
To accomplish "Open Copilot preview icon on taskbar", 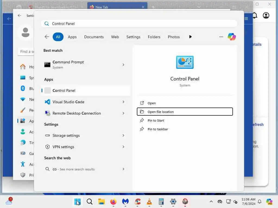I will point(269,201).
